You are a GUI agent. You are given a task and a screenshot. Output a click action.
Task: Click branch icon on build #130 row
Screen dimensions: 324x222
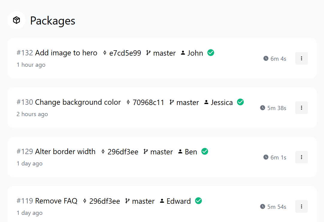172,102
